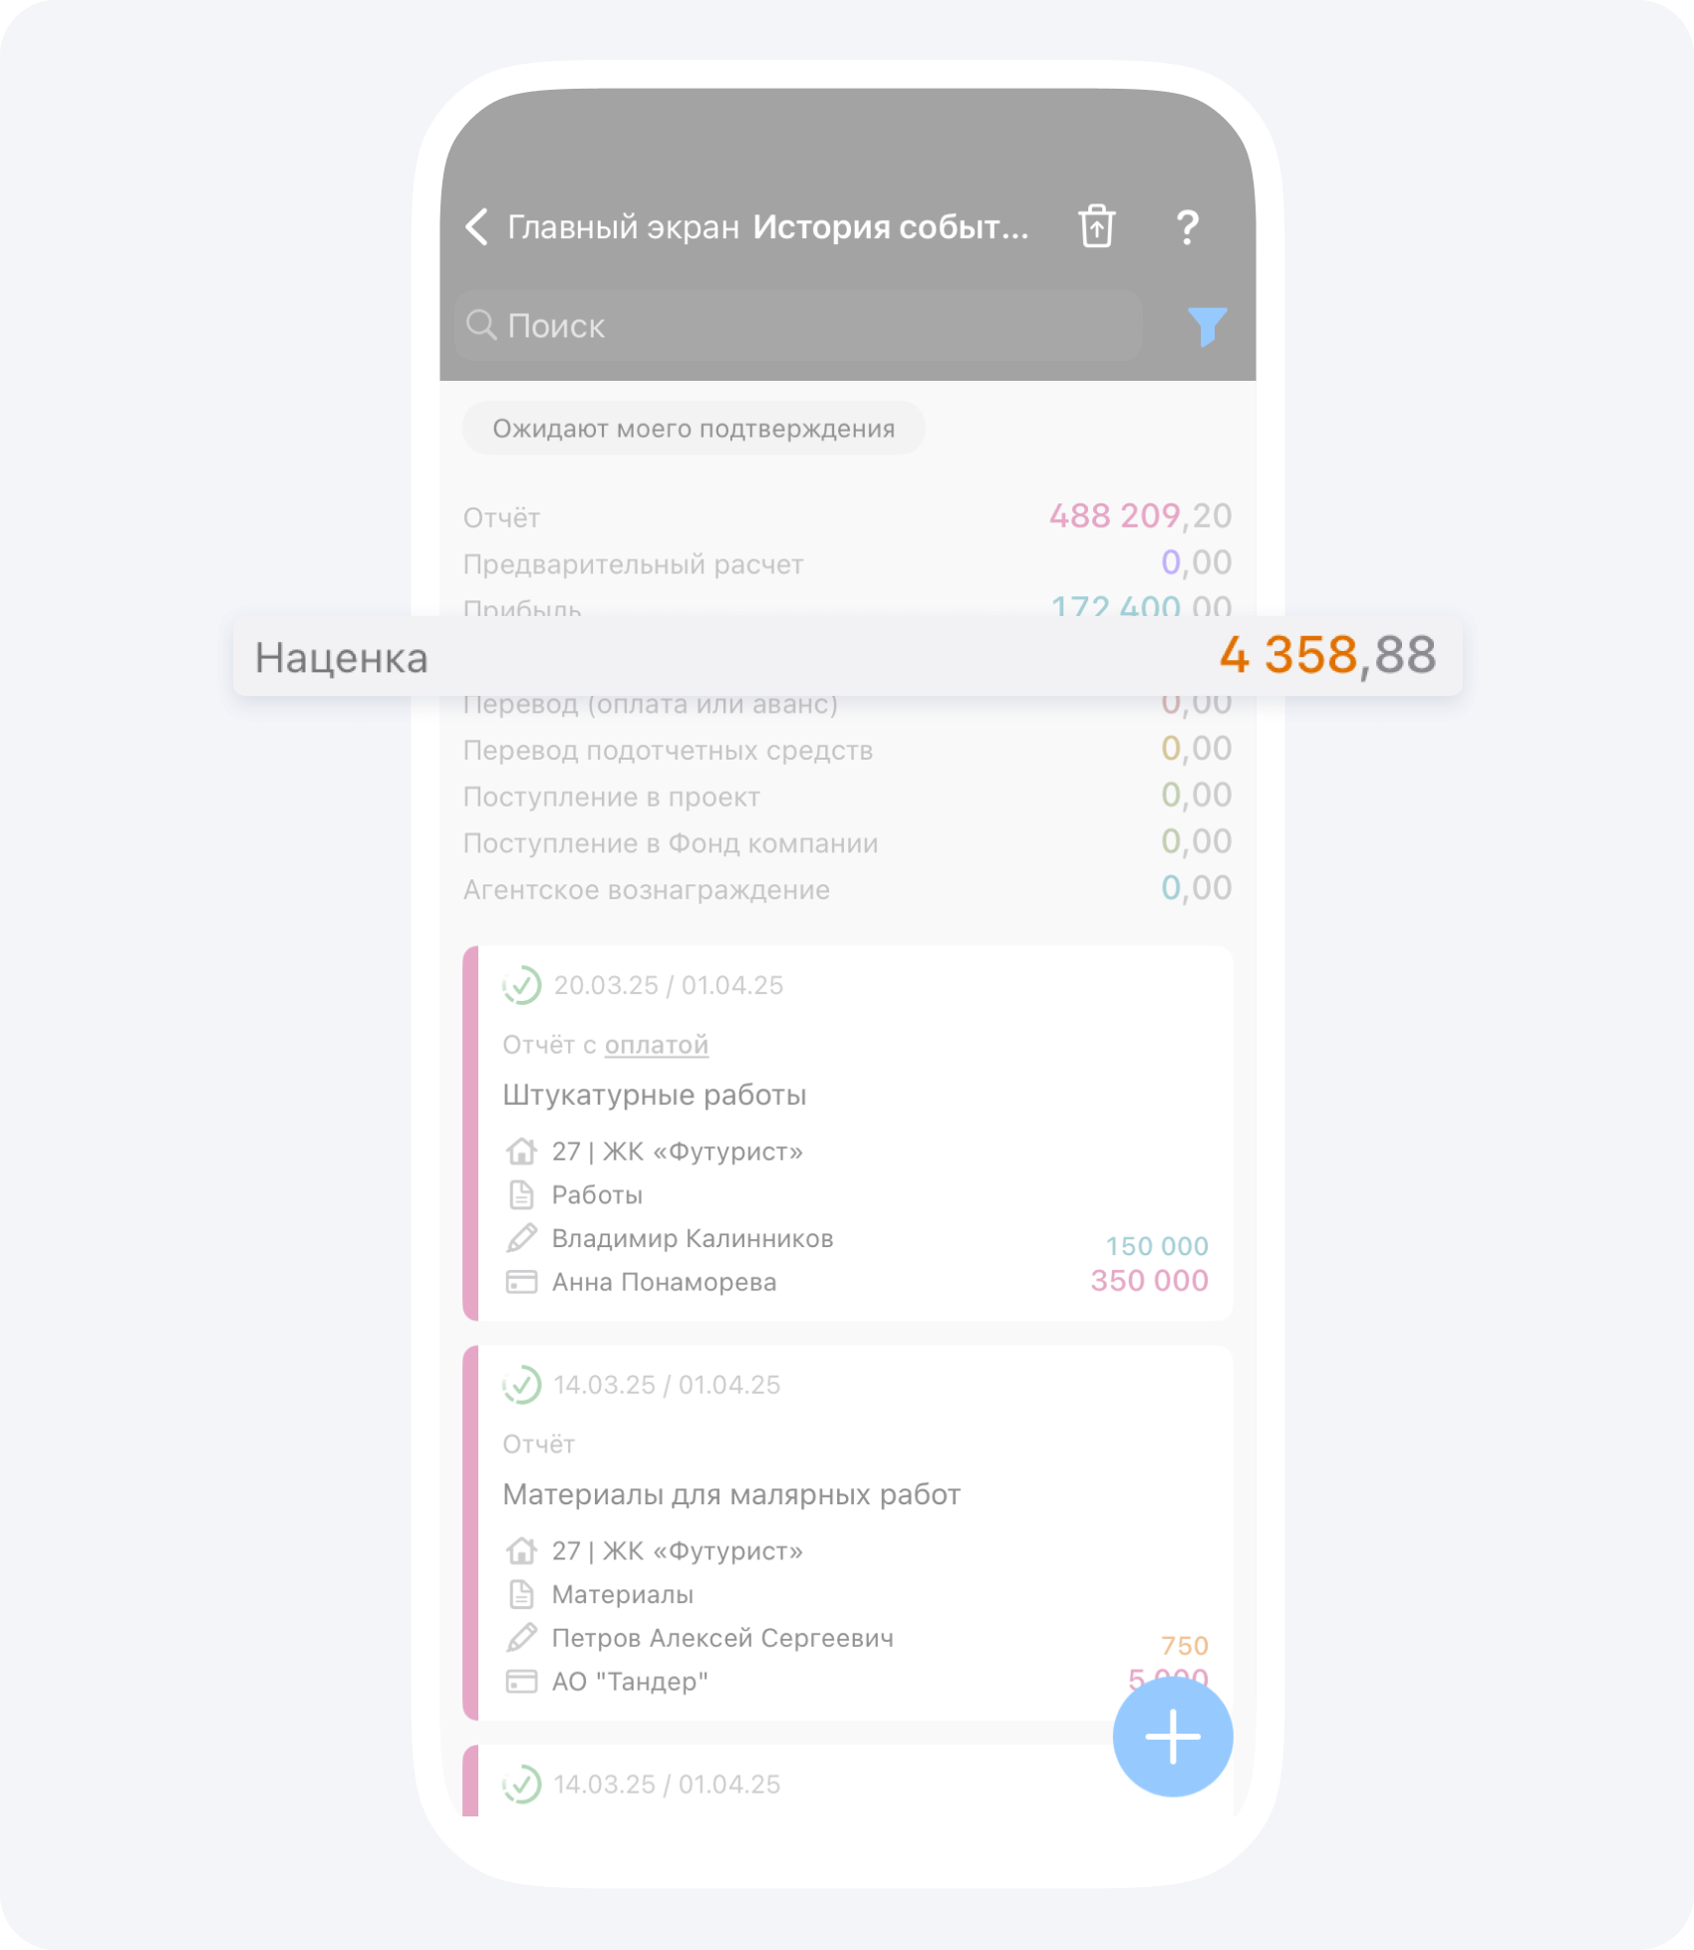Select the highlighted Наценка row
Image resolution: width=1694 pixels, height=1950 pixels.
[x=847, y=657]
